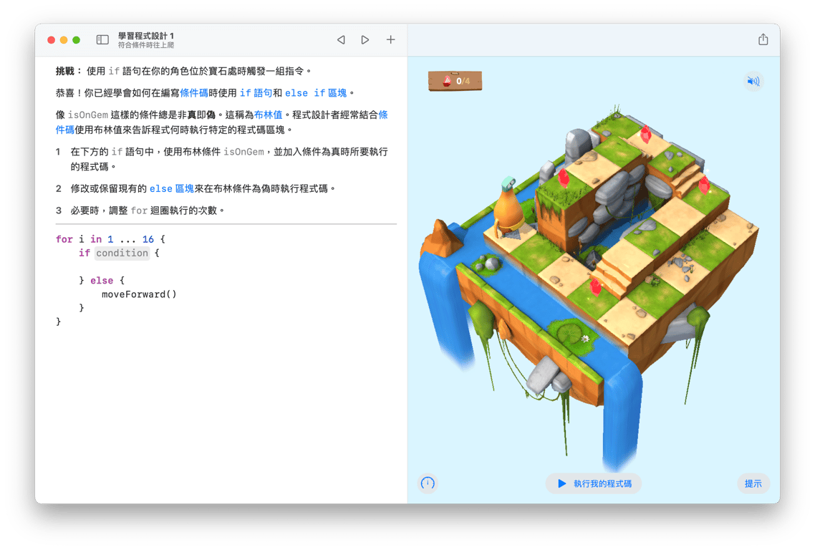This screenshot has height=550, width=815.
Task: Open the 提示 hints button
Action: 753,483
